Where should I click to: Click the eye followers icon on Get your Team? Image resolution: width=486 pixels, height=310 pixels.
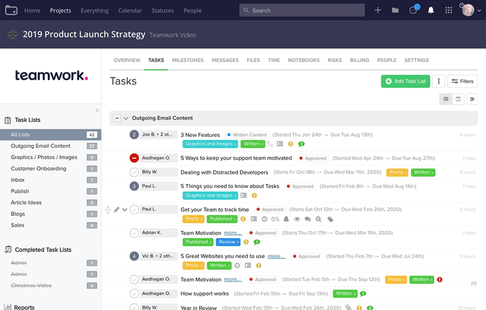pos(297,219)
